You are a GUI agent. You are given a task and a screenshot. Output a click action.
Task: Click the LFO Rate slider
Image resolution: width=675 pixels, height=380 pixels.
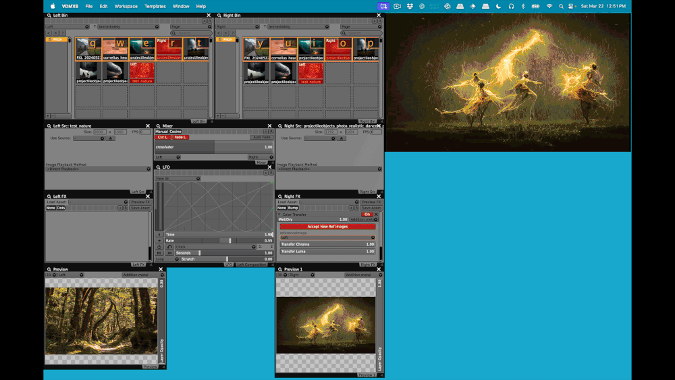click(x=219, y=240)
